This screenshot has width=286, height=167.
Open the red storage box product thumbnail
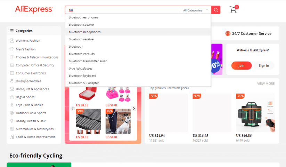tap(88, 94)
